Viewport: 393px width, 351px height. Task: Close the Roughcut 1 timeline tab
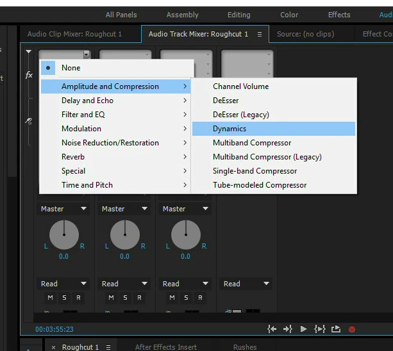click(53, 347)
